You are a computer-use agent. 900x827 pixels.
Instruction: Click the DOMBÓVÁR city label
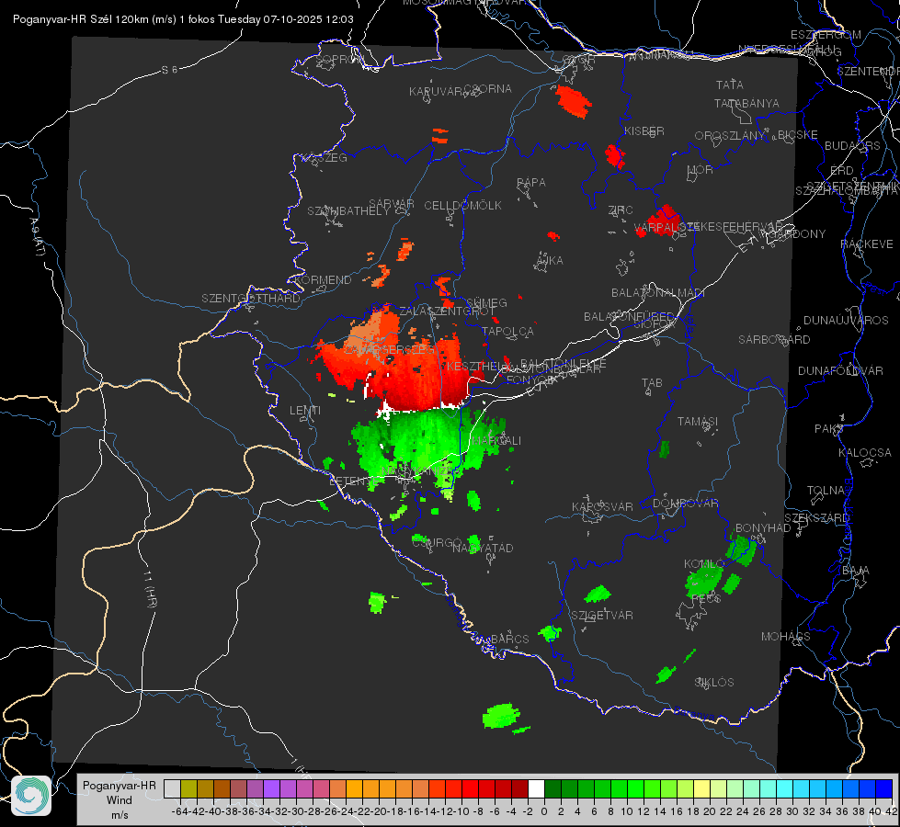point(686,504)
